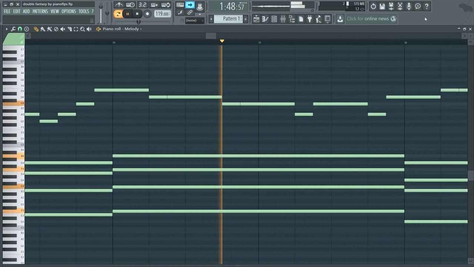
Task: Render project as audio file icon
Action: (x=391, y=6)
